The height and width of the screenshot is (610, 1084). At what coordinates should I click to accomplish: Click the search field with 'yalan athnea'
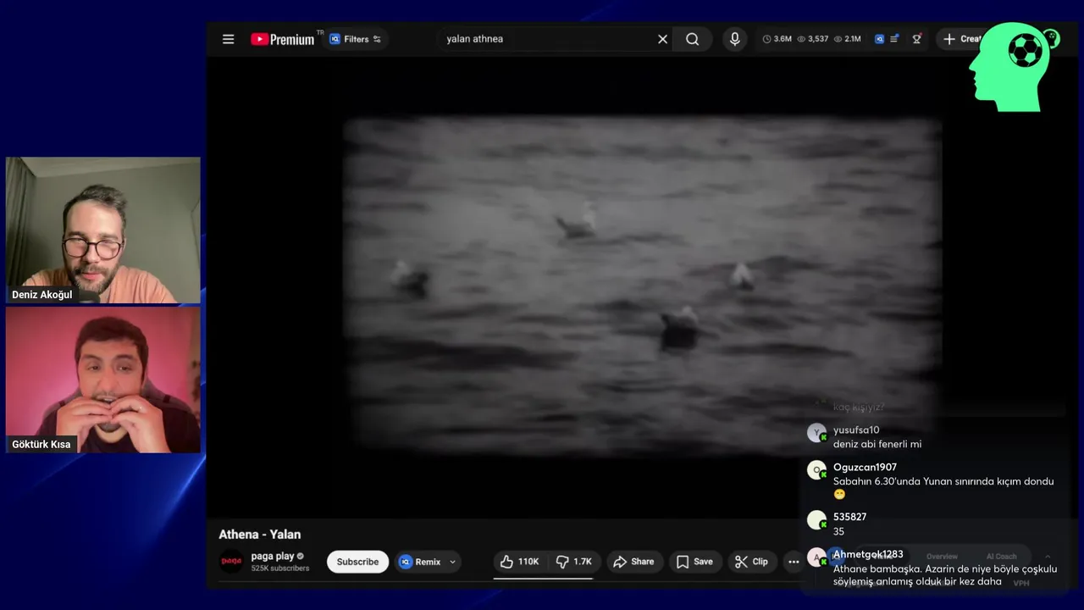[546, 39]
